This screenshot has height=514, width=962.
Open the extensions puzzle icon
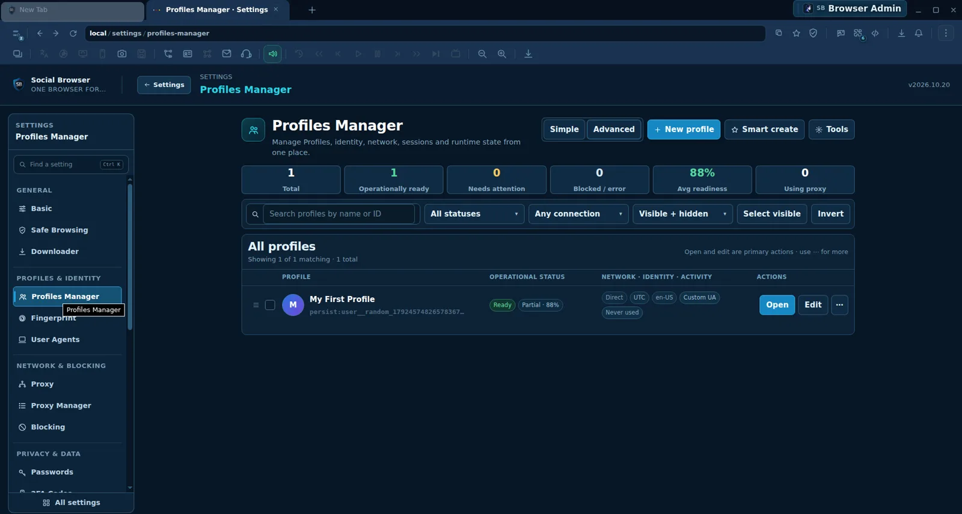pyautogui.click(x=858, y=34)
